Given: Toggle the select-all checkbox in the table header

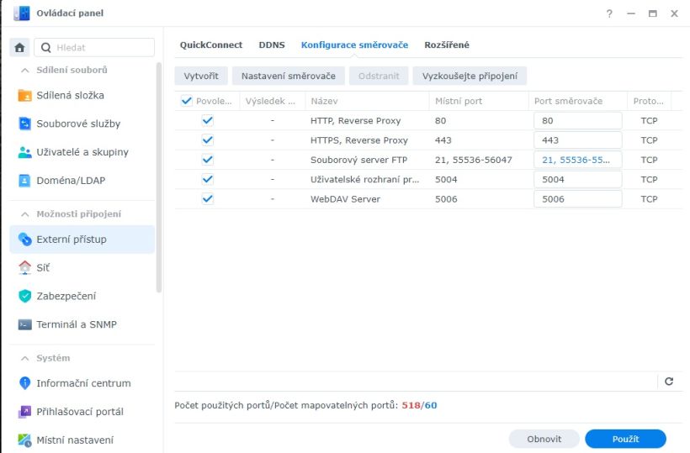Looking at the screenshot, I should [x=187, y=101].
